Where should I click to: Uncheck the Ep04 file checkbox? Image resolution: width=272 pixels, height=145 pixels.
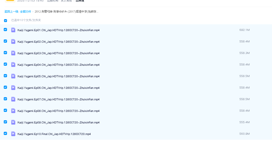[x=5, y=64]
